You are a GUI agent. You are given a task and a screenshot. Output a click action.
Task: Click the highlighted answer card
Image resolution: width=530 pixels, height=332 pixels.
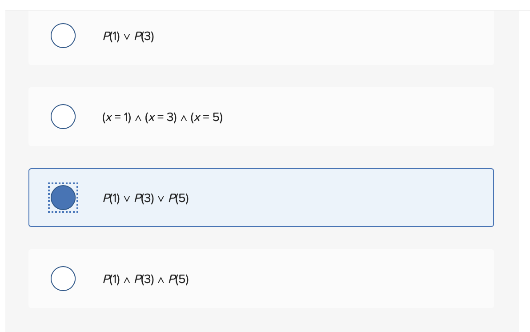(x=261, y=197)
